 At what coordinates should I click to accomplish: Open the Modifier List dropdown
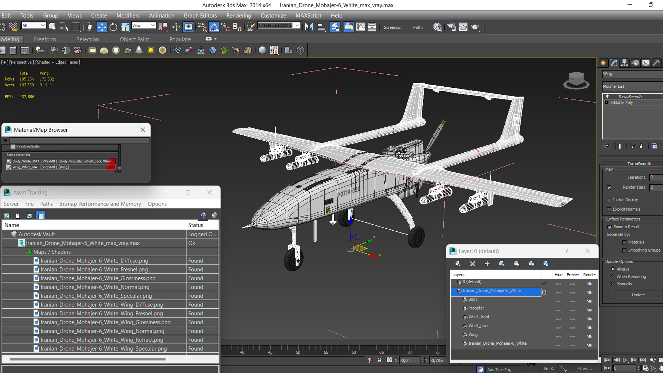click(632, 86)
